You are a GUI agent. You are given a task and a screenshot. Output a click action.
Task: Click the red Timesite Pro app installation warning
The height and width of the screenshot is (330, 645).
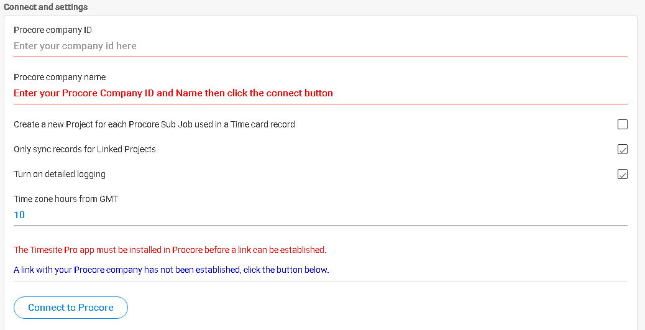[x=170, y=250]
